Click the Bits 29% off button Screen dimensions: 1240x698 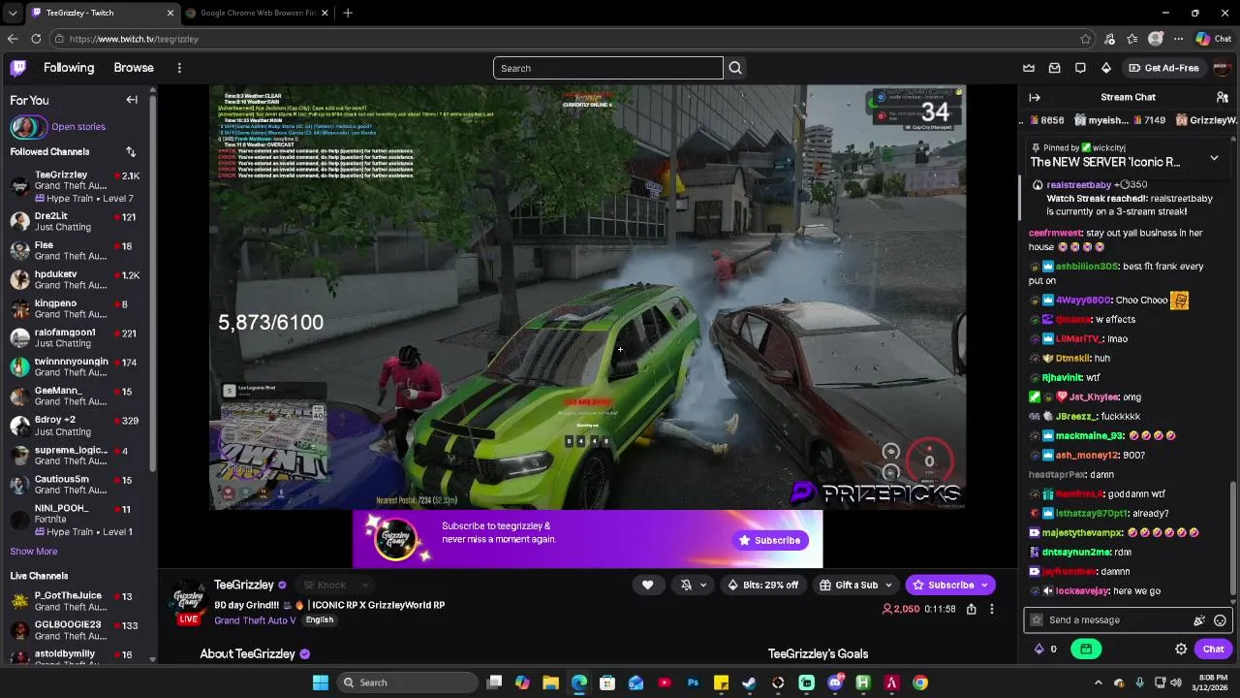pyautogui.click(x=762, y=585)
